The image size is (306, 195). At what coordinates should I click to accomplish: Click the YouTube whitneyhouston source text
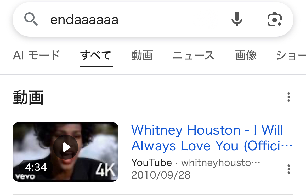point(196,163)
